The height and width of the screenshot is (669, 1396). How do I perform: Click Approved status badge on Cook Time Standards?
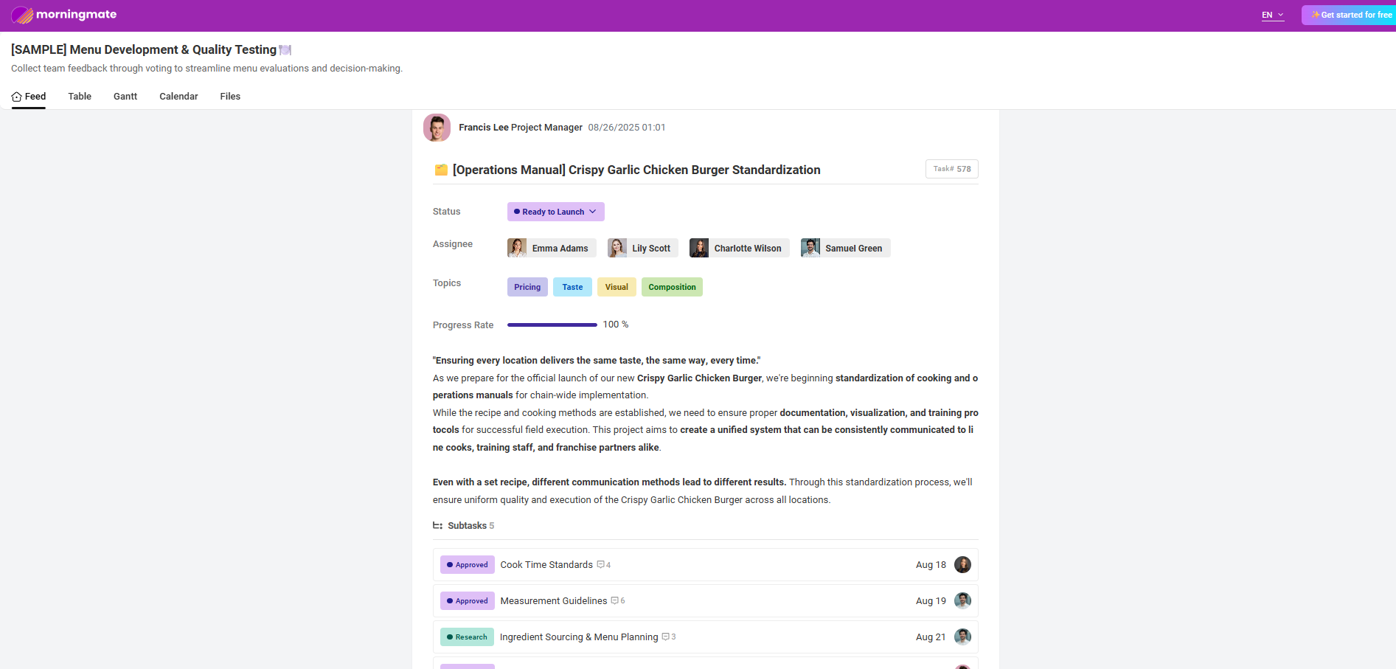tap(468, 565)
